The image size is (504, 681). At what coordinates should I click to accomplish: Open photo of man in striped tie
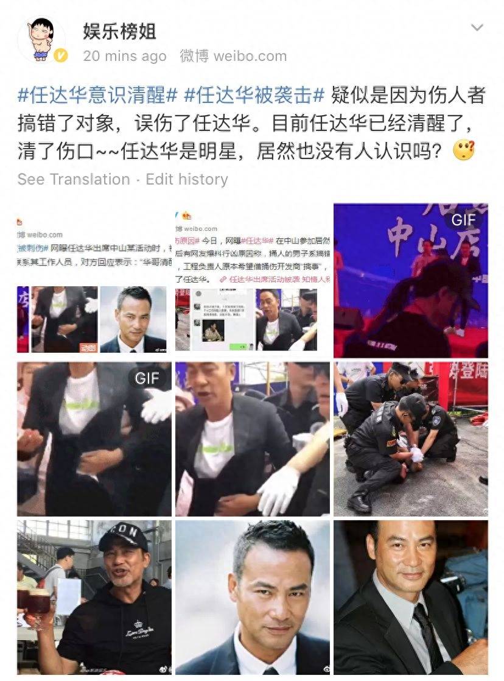[x=411, y=598]
